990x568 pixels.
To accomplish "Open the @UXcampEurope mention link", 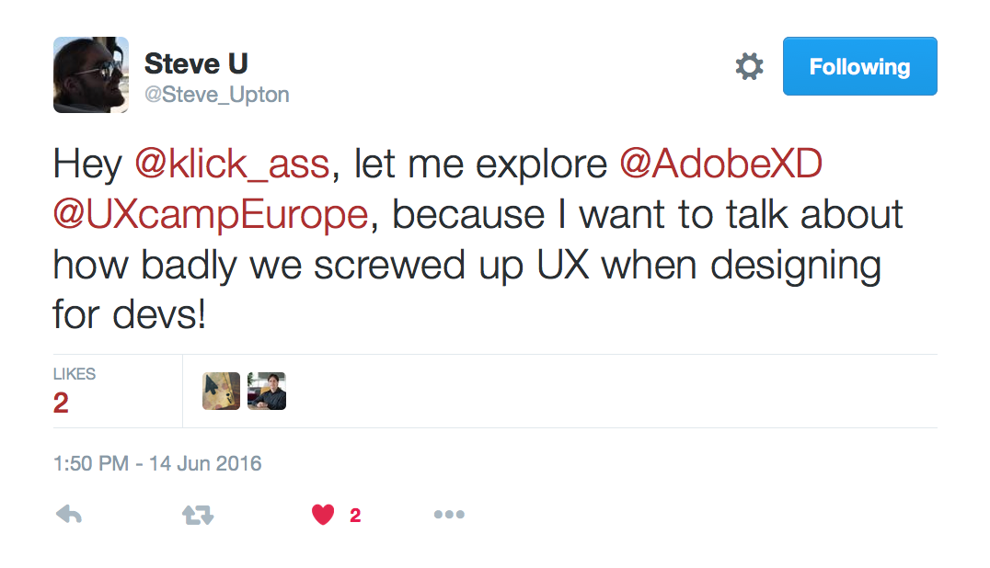I will (211, 214).
